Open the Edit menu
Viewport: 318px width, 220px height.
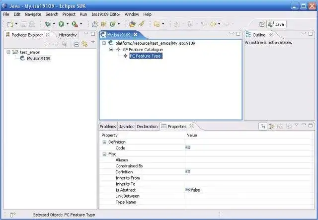coord(17,14)
